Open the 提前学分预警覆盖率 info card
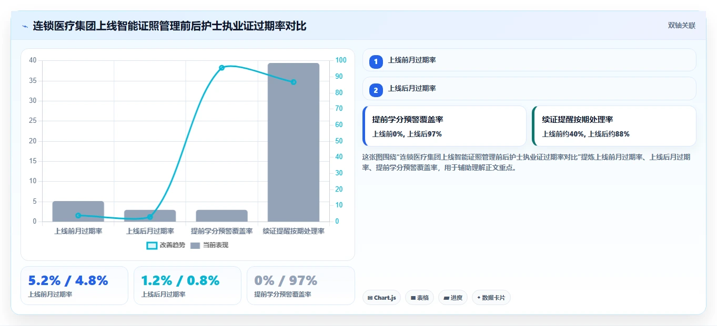 (445, 126)
